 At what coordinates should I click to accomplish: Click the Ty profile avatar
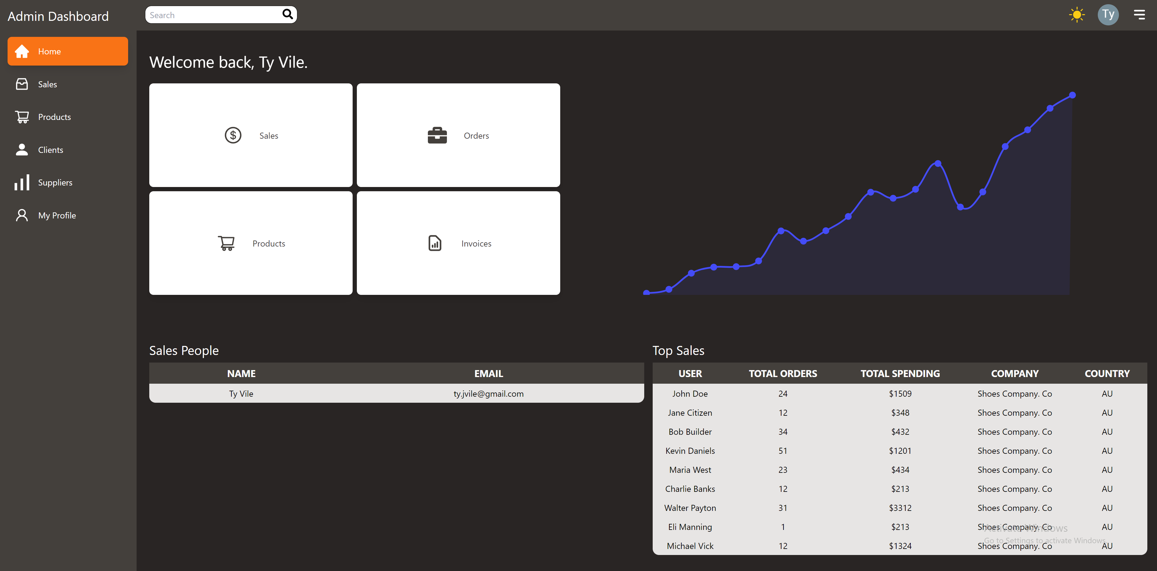point(1108,15)
